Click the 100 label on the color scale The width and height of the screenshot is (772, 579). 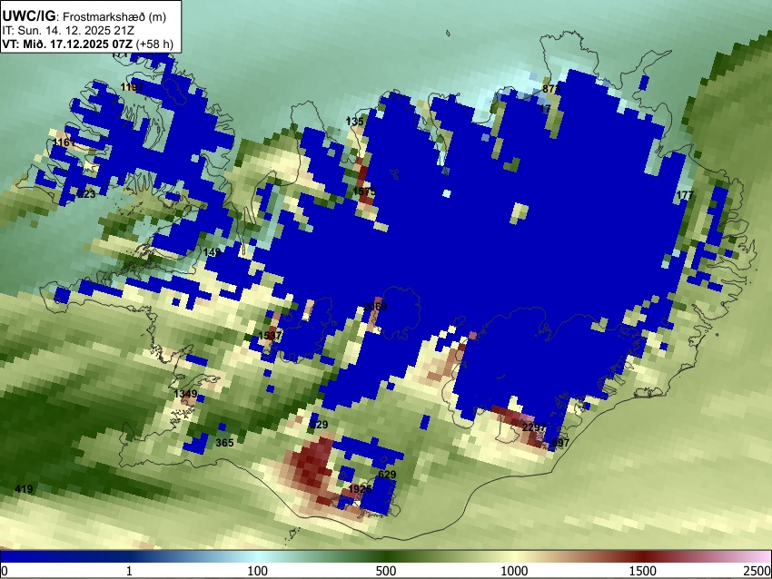point(258,571)
